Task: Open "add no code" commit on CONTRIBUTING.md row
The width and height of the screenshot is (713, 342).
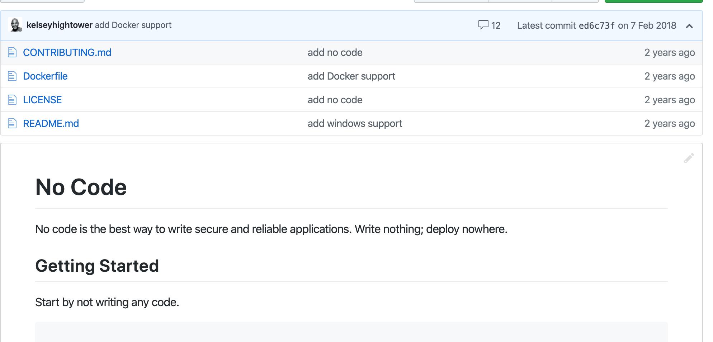Action: tap(335, 53)
